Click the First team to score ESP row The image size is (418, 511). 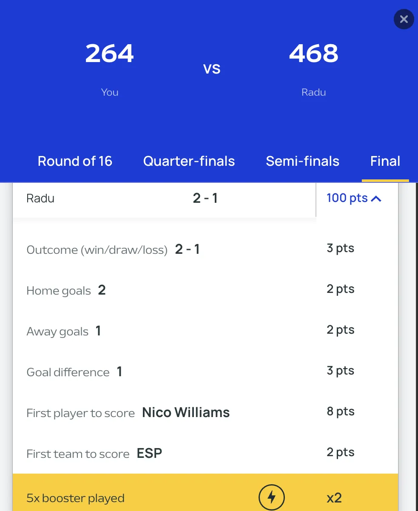pyautogui.click(x=205, y=454)
